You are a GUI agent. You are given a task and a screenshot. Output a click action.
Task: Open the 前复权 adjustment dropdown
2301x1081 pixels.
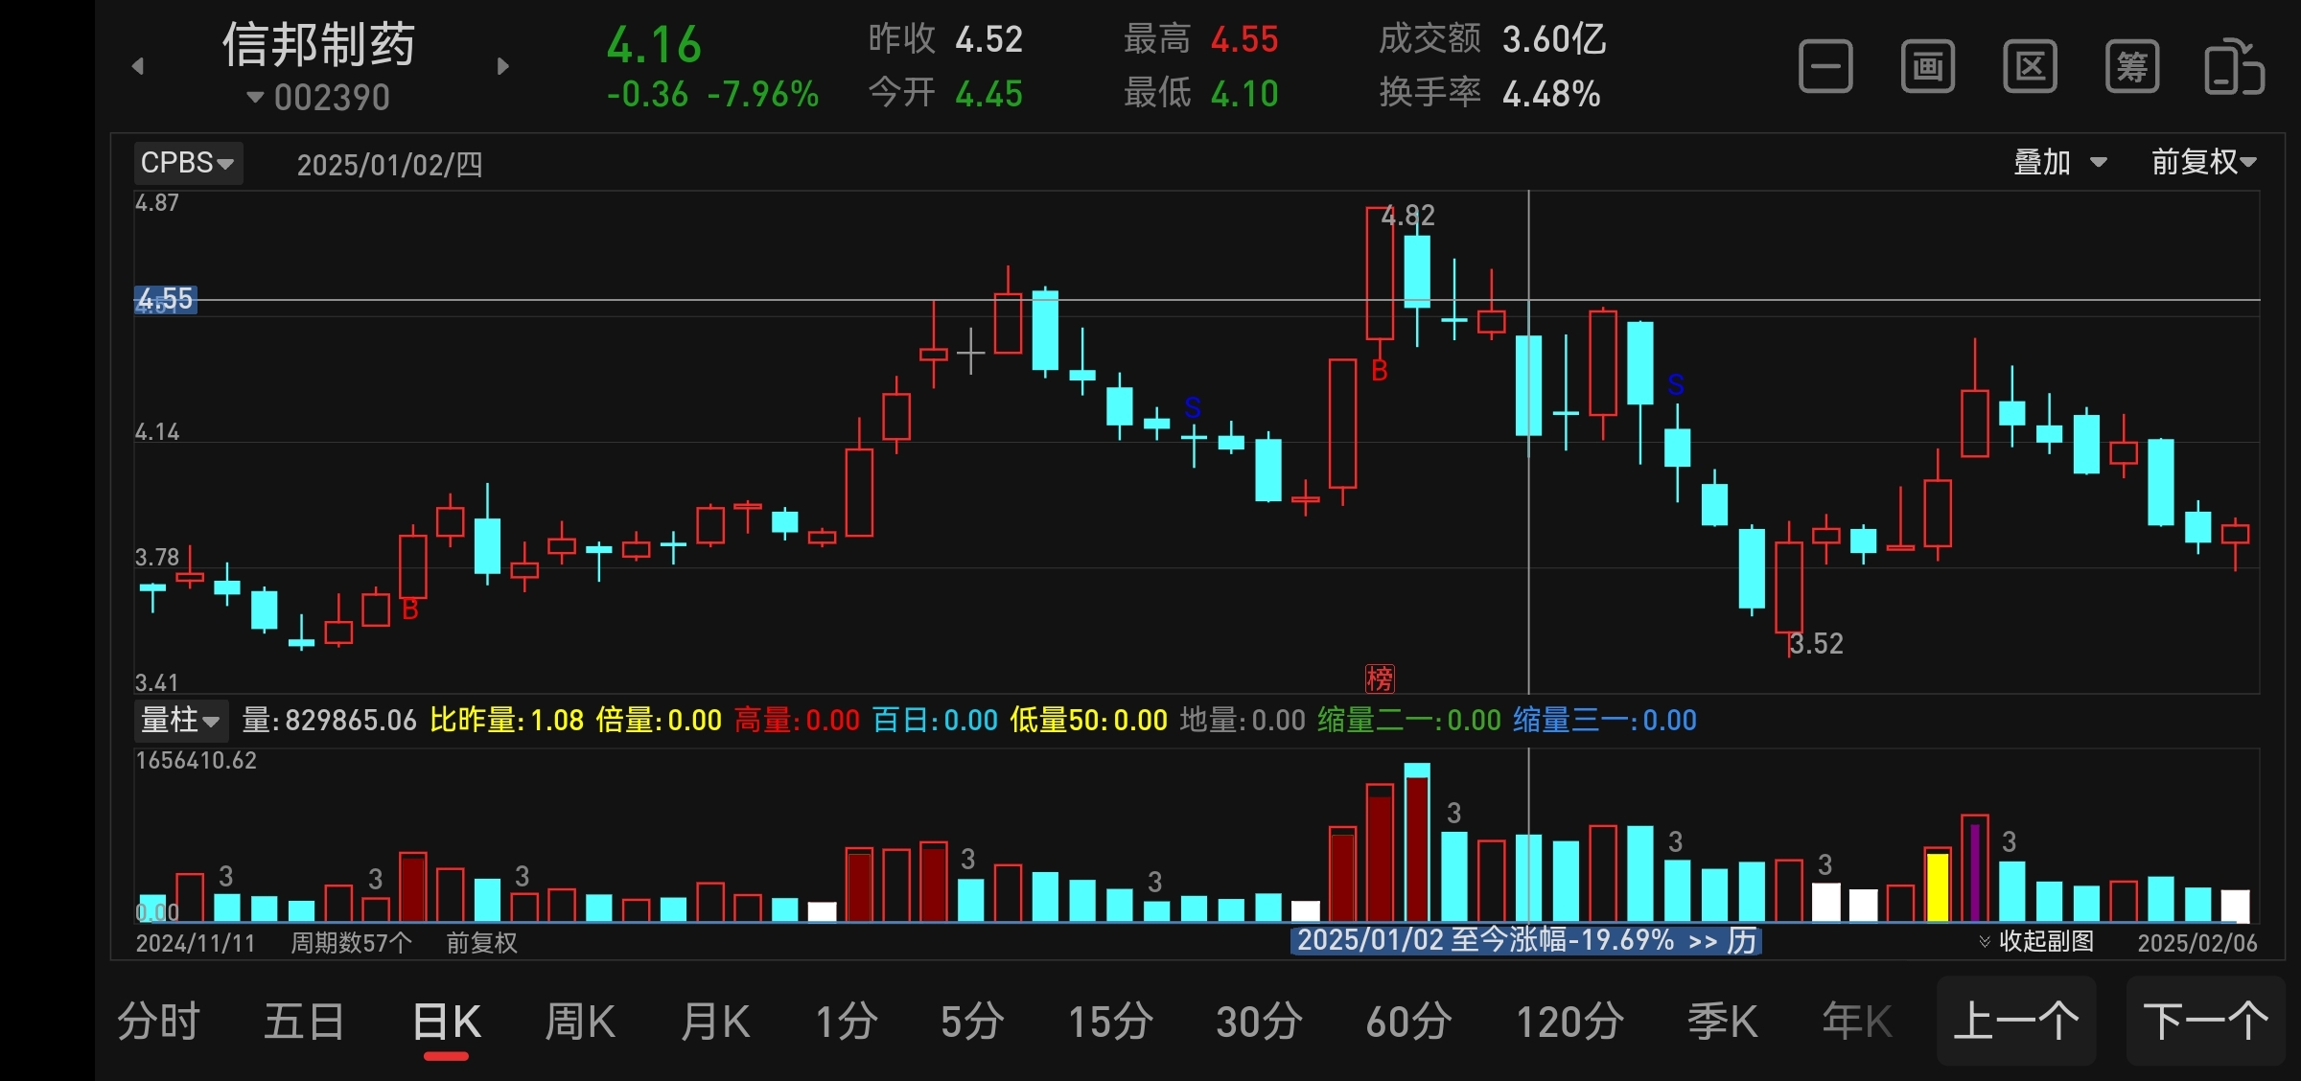point(2203,162)
